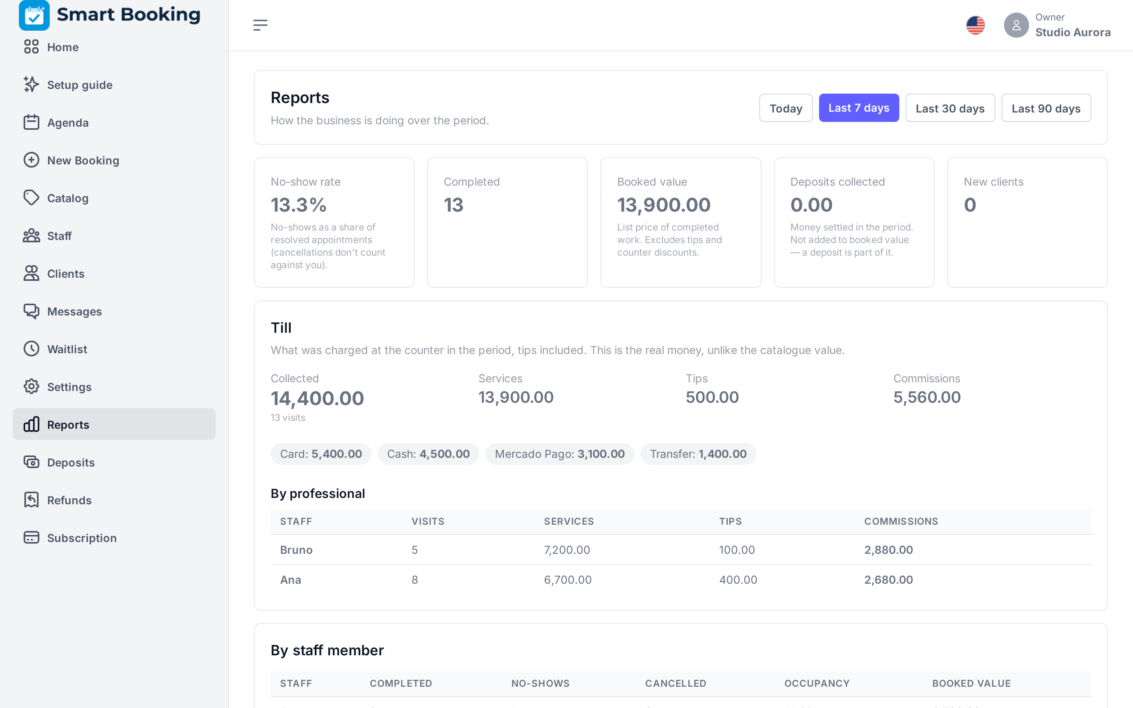1133x708 pixels.
Task: Click Ana's 6,700.00 services value
Action: (x=567, y=580)
